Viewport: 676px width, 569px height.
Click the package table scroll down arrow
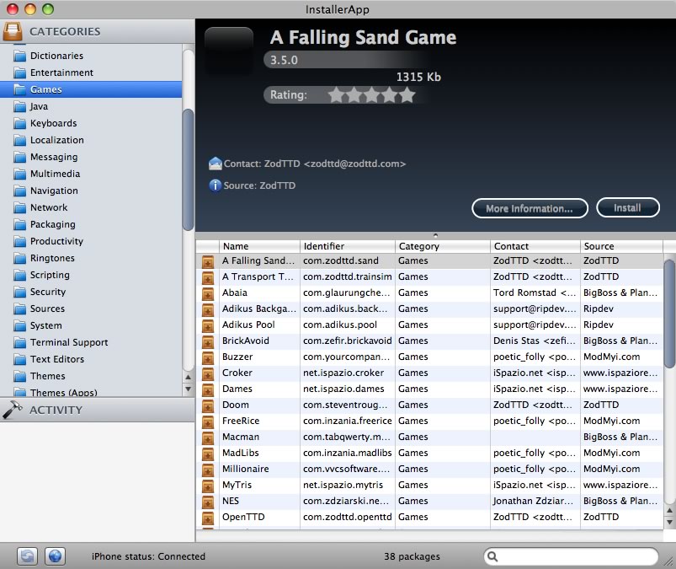669,522
